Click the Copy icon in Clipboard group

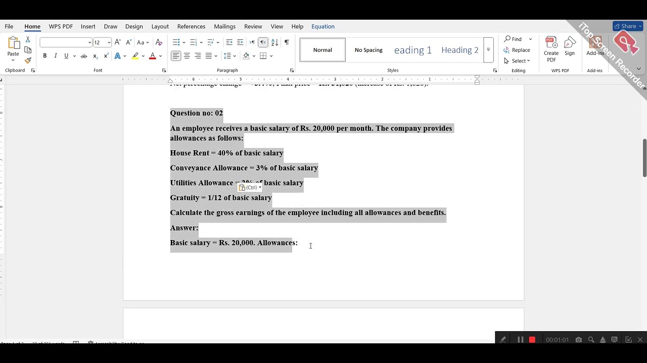click(x=28, y=50)
